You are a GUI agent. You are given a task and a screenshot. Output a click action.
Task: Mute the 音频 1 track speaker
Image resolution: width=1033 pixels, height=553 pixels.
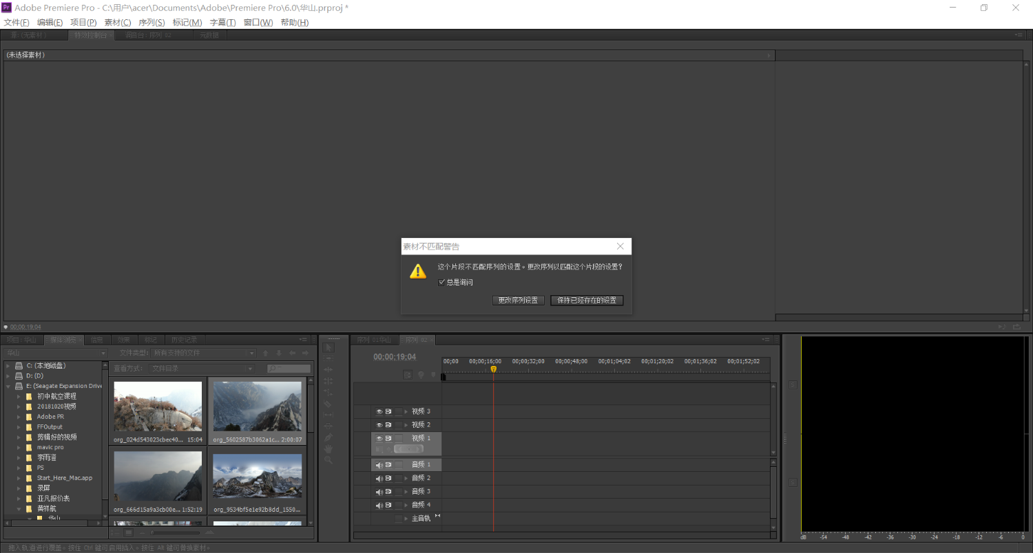coord(379,465)
